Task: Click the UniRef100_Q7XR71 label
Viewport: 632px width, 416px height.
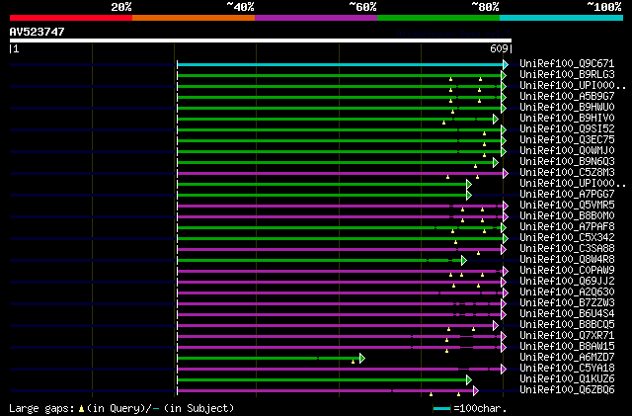Action: pos(567,336)
